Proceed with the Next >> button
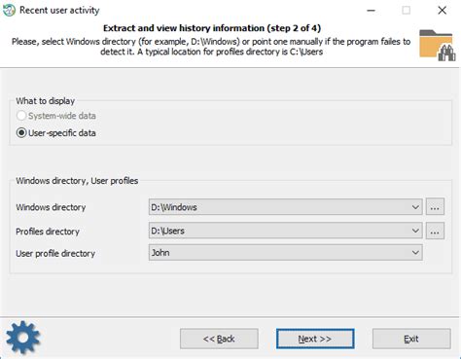The image size is (461, 359). click(x=315, y=339)
